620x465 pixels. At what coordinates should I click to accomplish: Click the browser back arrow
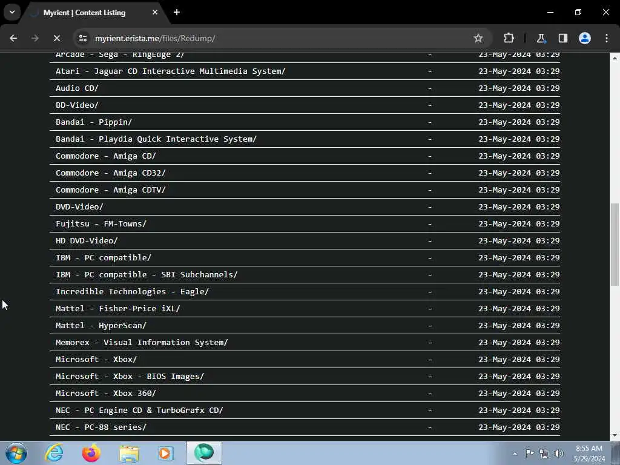click(x=13, y=38)
